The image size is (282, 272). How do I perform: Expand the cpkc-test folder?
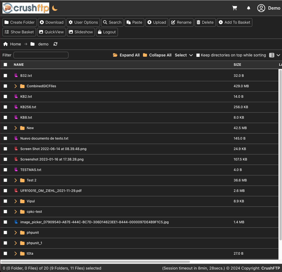pos(15,212)
